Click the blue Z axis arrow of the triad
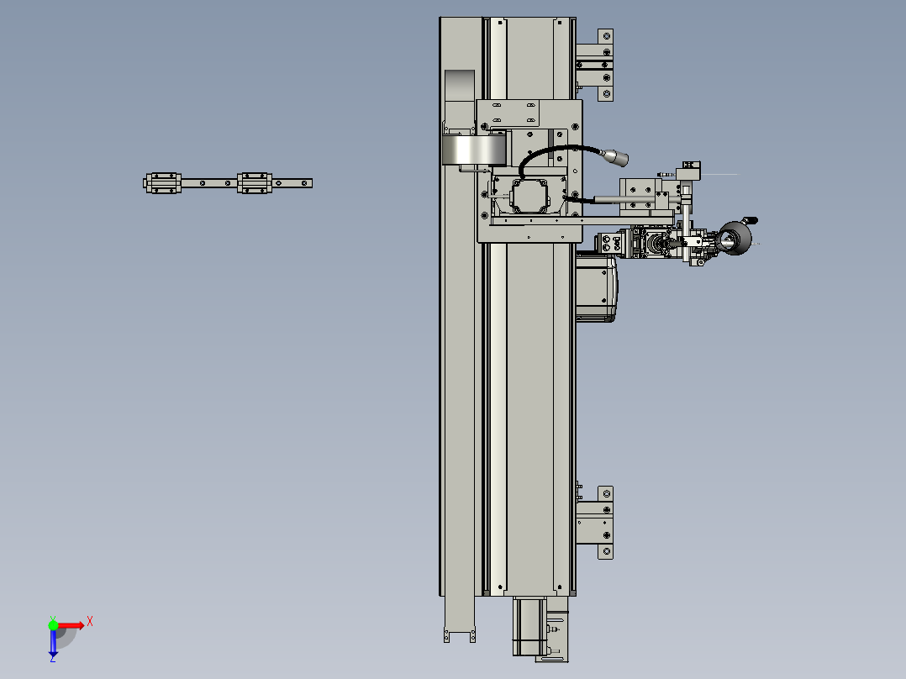Viewport: 906px width, 679px height. (53, 643)
